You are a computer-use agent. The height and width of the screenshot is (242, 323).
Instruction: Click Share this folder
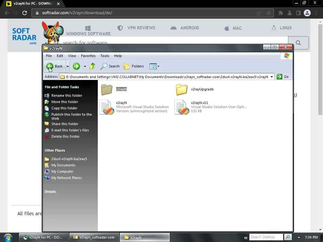click(x=65, y=124)
